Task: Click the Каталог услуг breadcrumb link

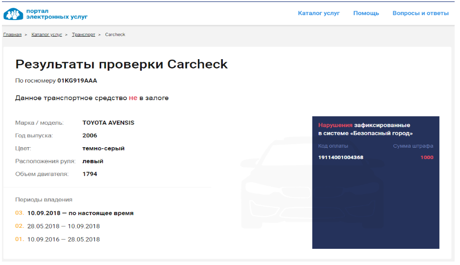Action: pos(46,35)
